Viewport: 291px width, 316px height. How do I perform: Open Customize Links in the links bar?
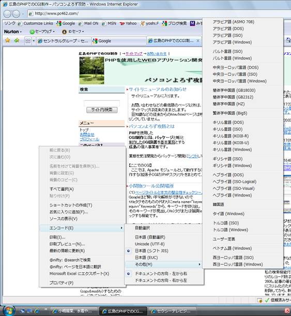(x=36, y=23)
